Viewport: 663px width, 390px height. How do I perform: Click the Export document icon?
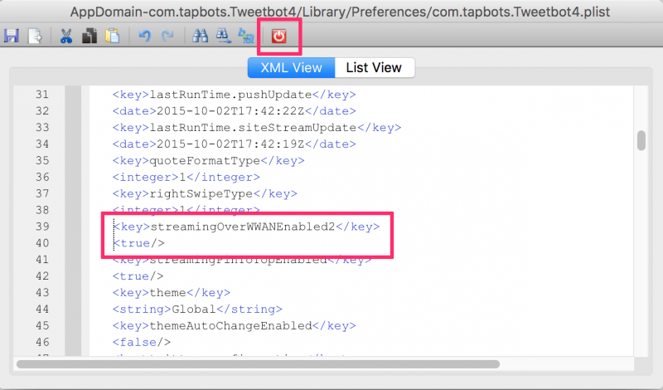35,36
